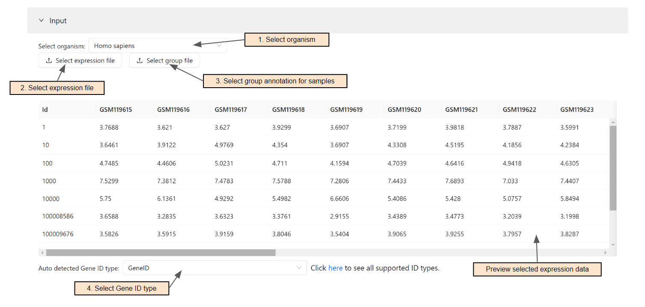
Task: Click the Input section header label
Action: pos(58,20)
